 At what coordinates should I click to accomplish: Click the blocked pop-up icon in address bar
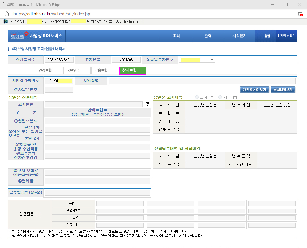pos(300,14)
